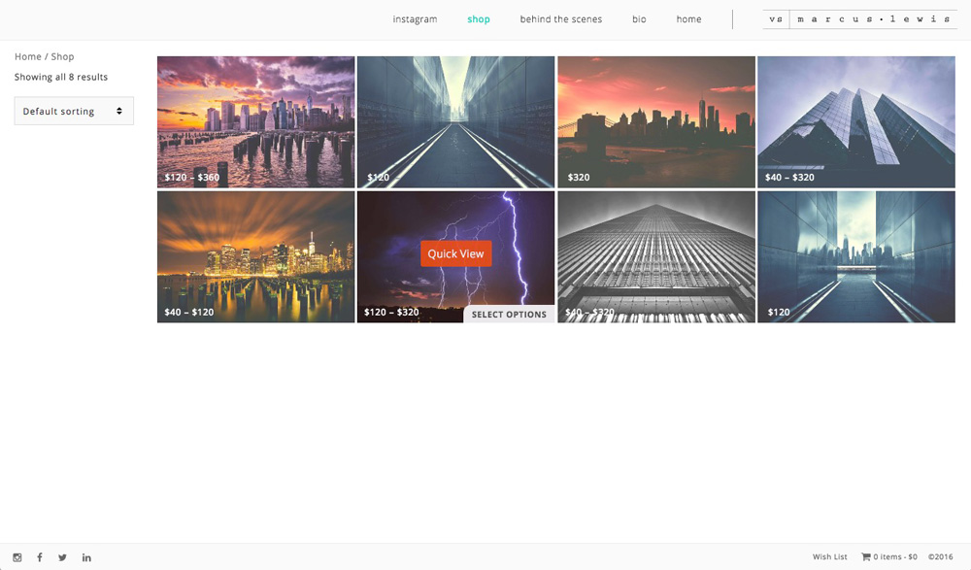Click the Home breadcrumb link
The height and width of the screenshot is (570, 971).
[x=28, y=56]
